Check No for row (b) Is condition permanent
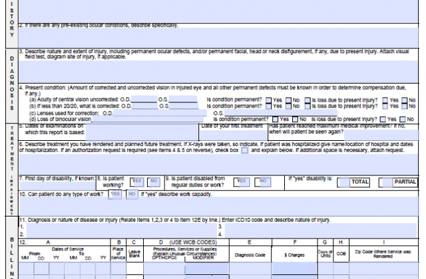Screen dimensions: 426x279 point(288,106)
